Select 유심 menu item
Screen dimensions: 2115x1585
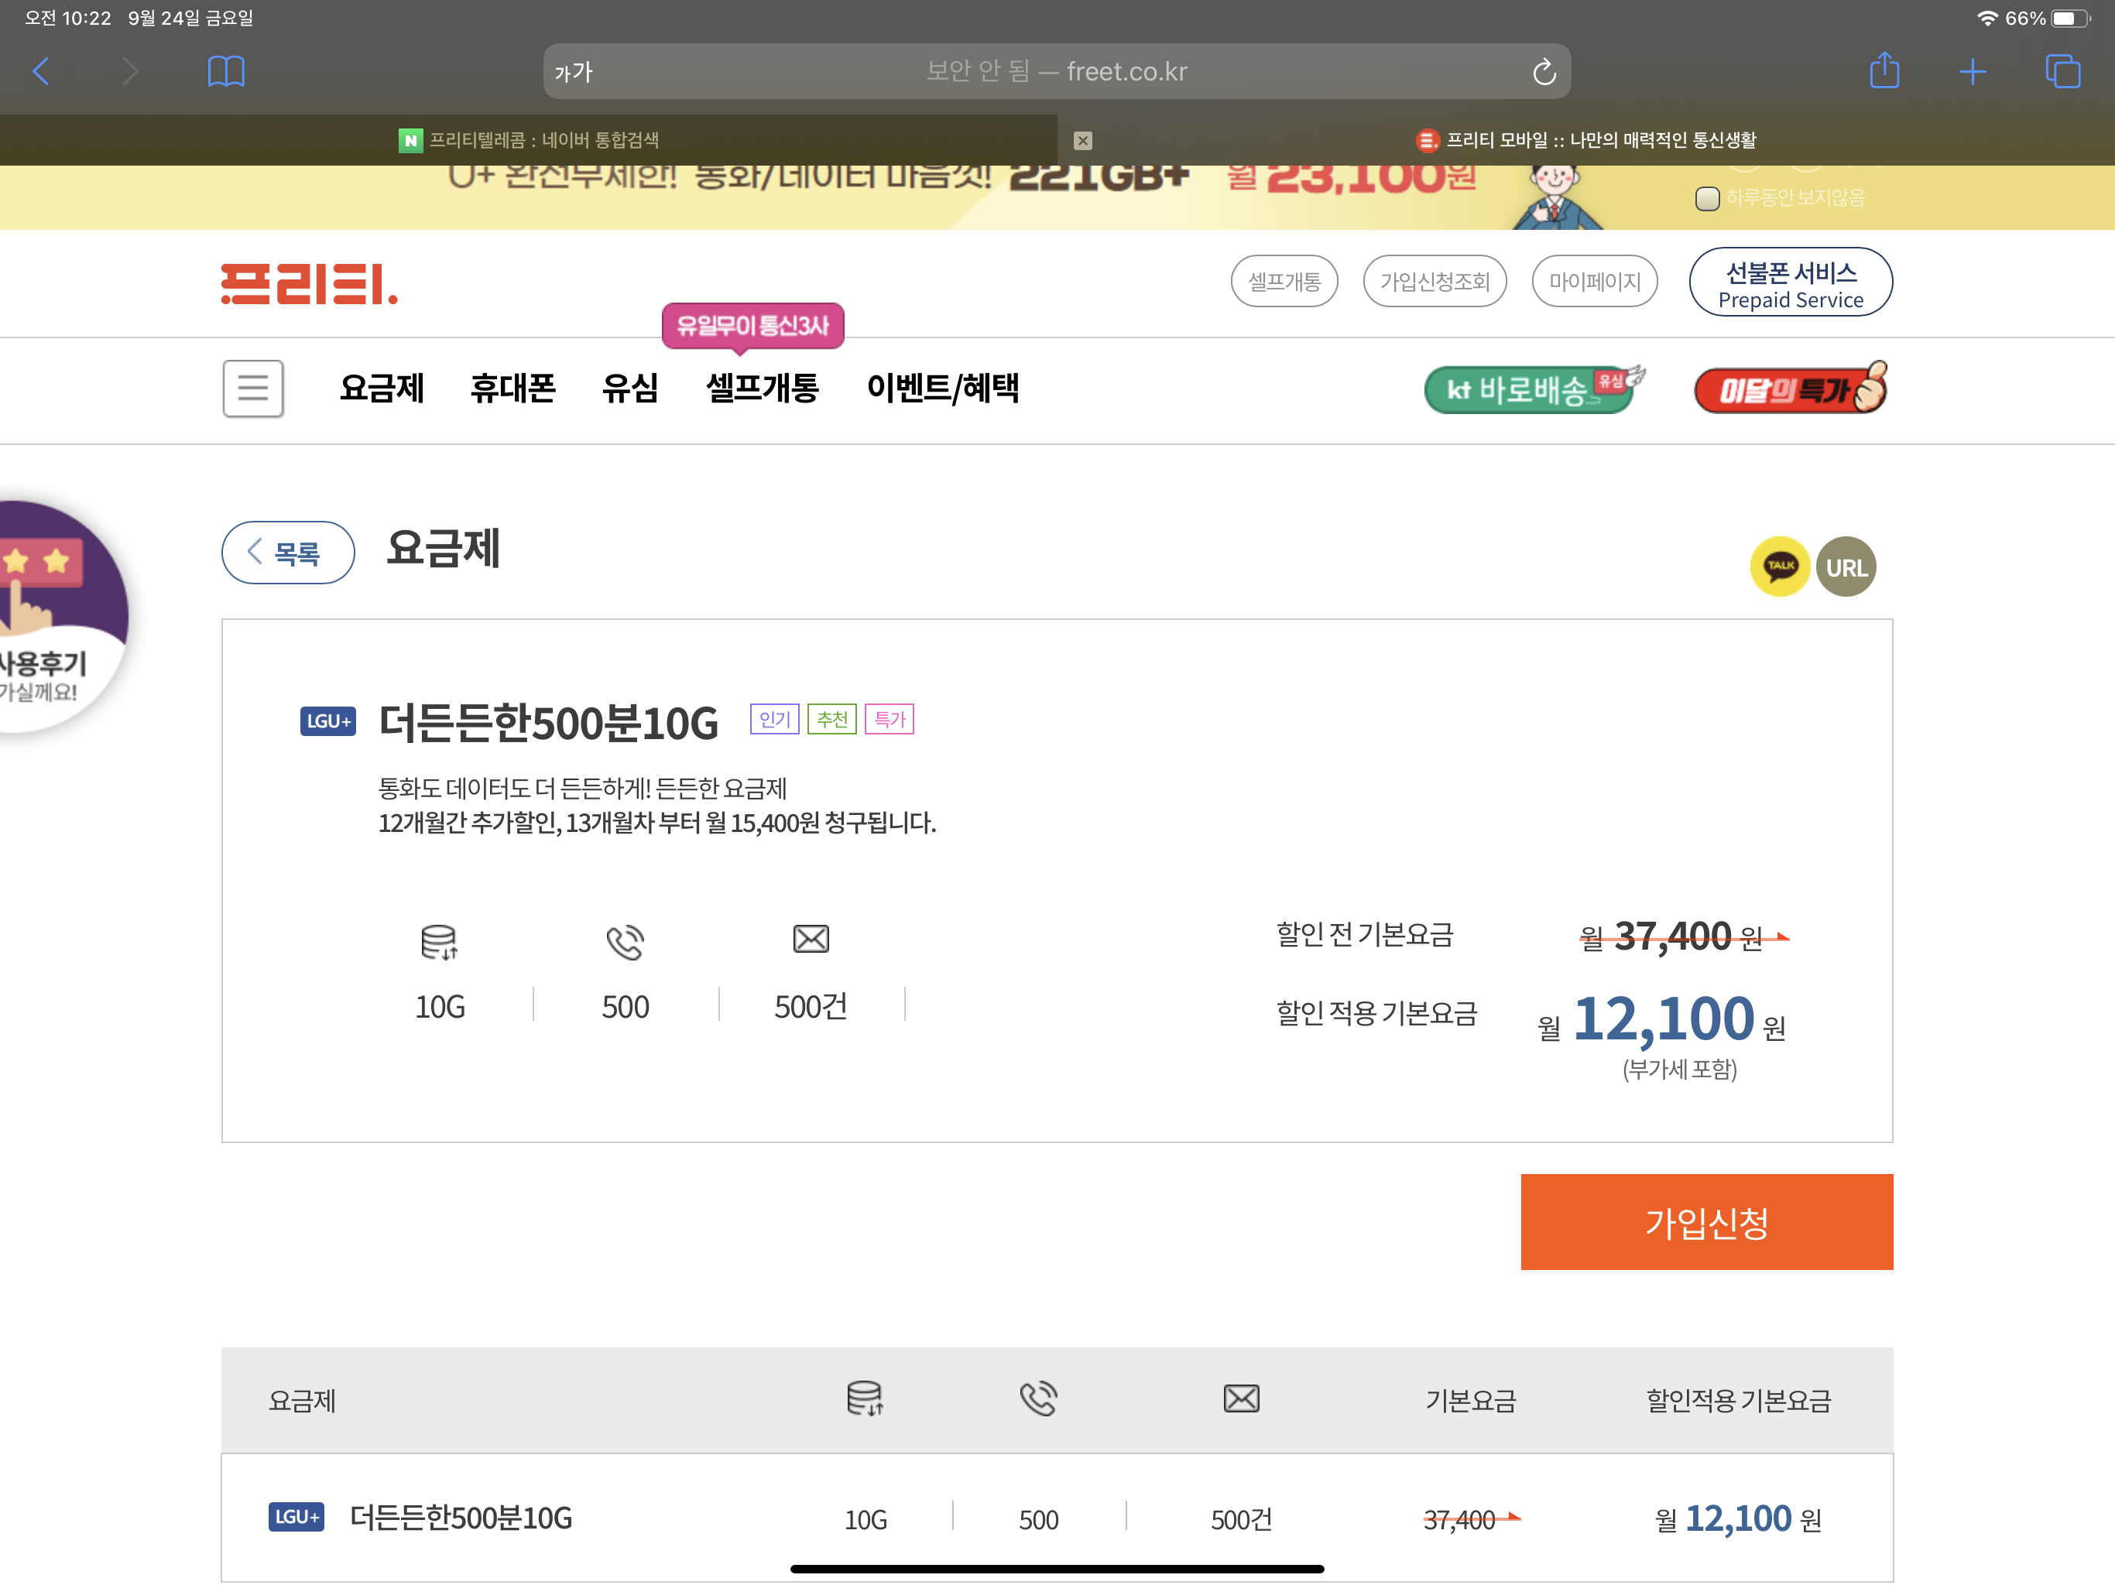point(630,389)
